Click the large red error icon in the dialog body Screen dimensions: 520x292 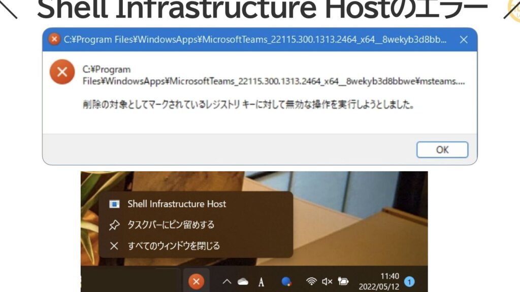(x=62, y=72)
